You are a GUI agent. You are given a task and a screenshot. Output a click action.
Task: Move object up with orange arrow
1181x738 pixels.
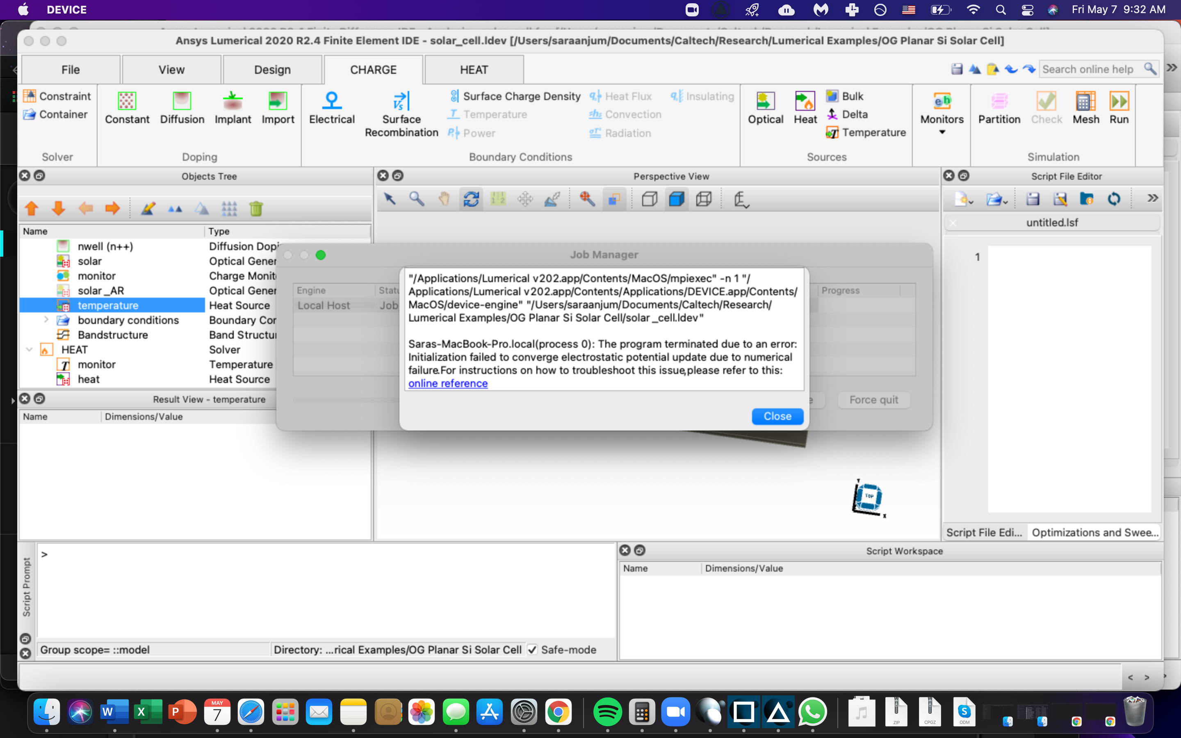pos(32,209)
